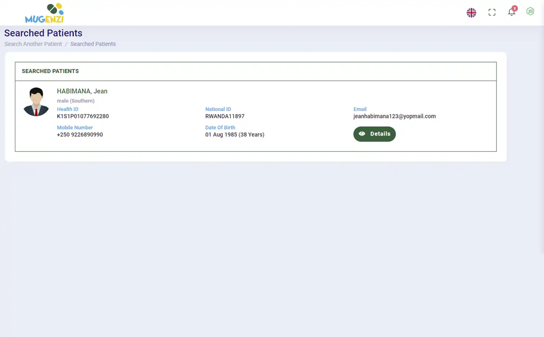The image size is (544, 337).
Task: Click the Mugenzi logo
Action: pos(44,13)
